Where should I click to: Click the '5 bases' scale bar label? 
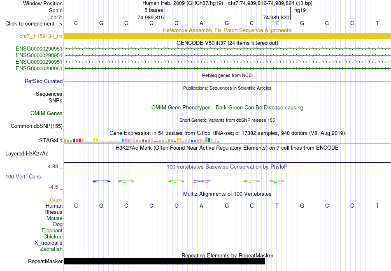[154, 10]
